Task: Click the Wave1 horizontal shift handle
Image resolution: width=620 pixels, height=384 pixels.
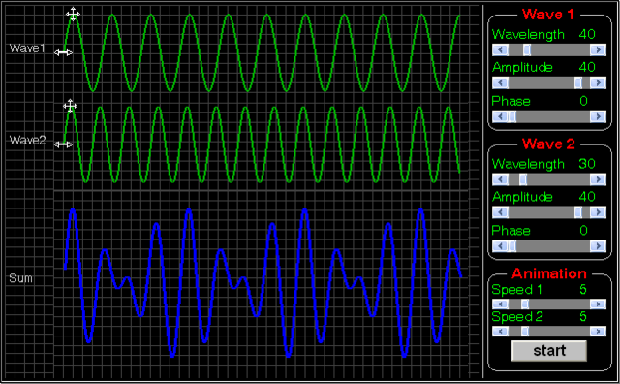Action: click(63, 52)
